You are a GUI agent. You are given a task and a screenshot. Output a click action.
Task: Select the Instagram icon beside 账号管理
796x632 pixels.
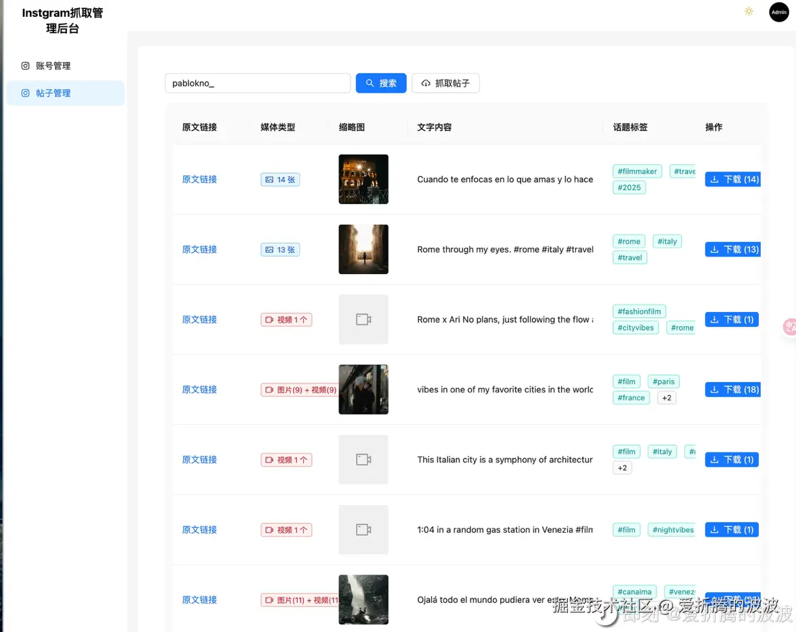[24, 65]
